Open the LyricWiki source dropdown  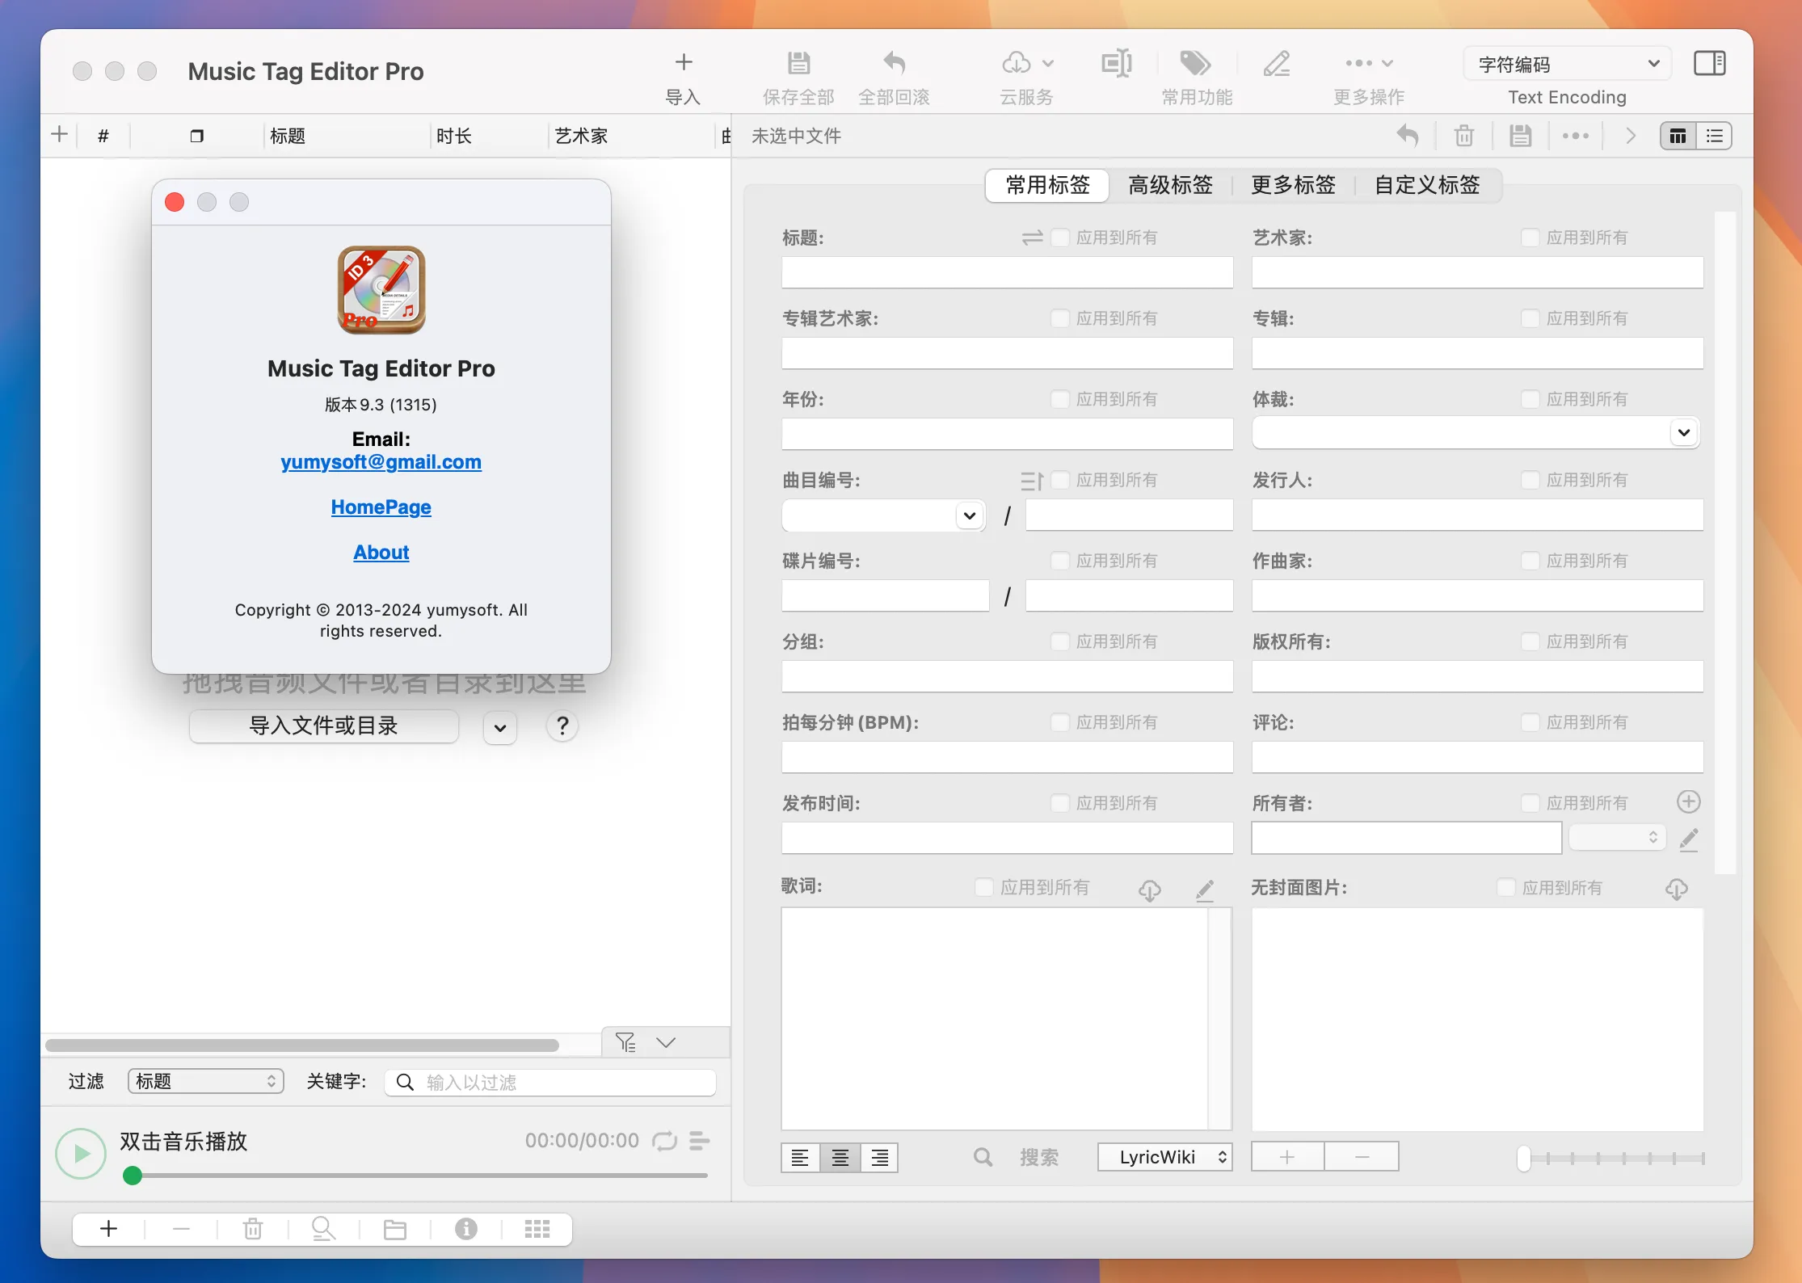(x=1165, y=1157)
